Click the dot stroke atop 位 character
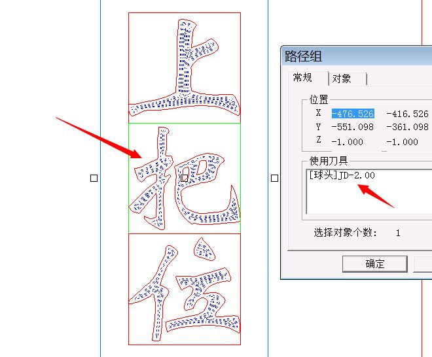The height and width of the screenshot is (357, 432). click(204, 250)
